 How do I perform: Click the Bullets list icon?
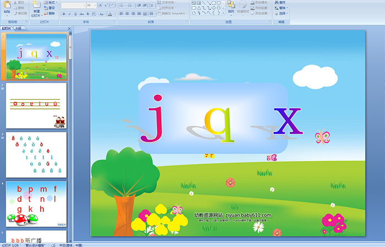tap(122, 5)
